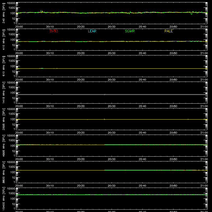Click 20:10 time label under 8800 MHz plot
The width and height of the screenshot is (212, 212).
tap(50, 186)
